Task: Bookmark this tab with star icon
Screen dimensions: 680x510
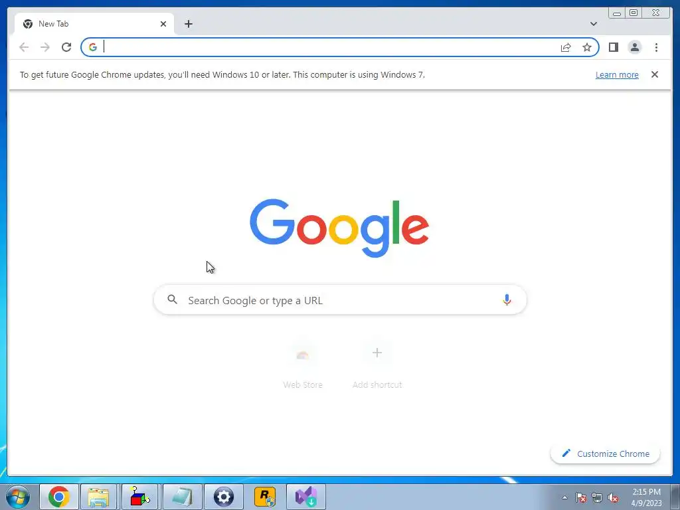Action: [x=587, y=47]
